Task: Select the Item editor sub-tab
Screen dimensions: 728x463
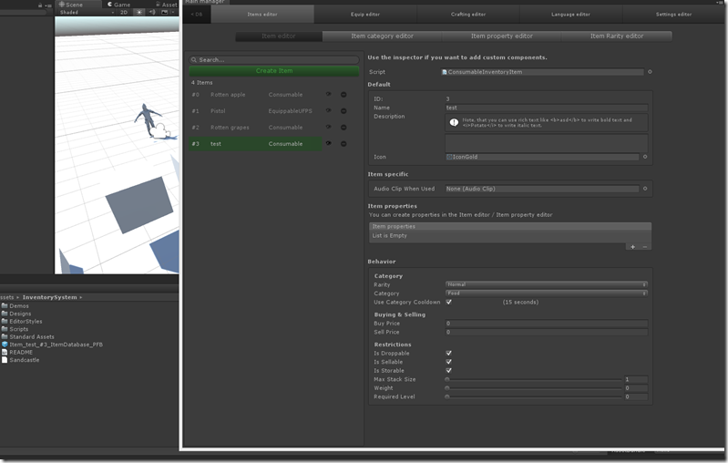Action: coord(279,36)
